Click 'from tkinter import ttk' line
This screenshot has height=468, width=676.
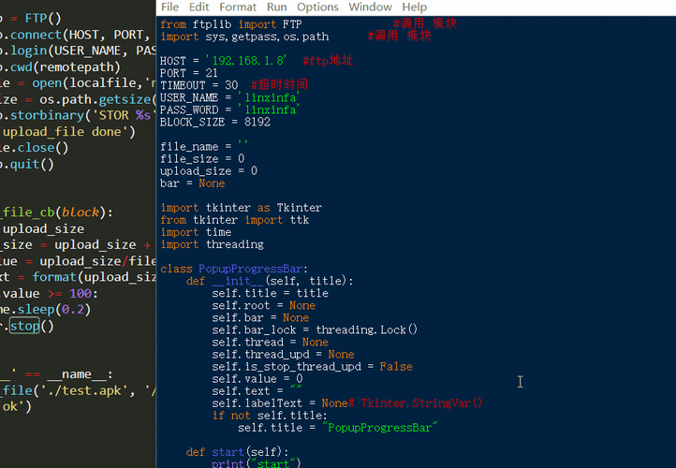(x=234, y=220)
